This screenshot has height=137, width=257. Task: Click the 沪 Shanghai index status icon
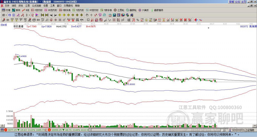[6, 130]
